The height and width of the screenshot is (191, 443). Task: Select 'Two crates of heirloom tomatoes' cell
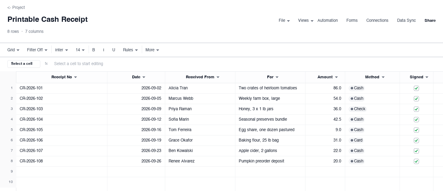click(270, 88)
